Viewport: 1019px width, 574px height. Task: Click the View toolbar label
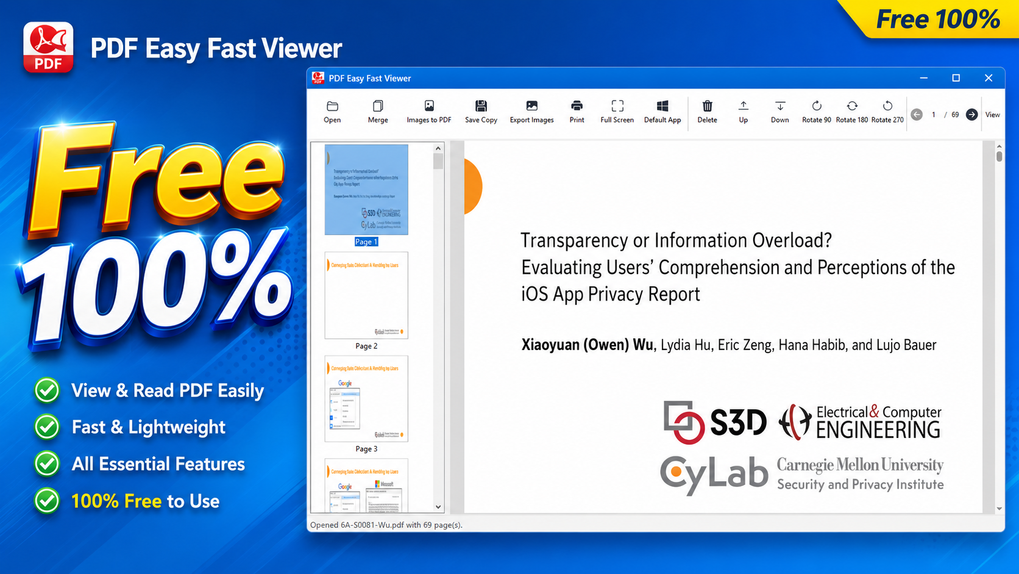(x=993, y=115)
